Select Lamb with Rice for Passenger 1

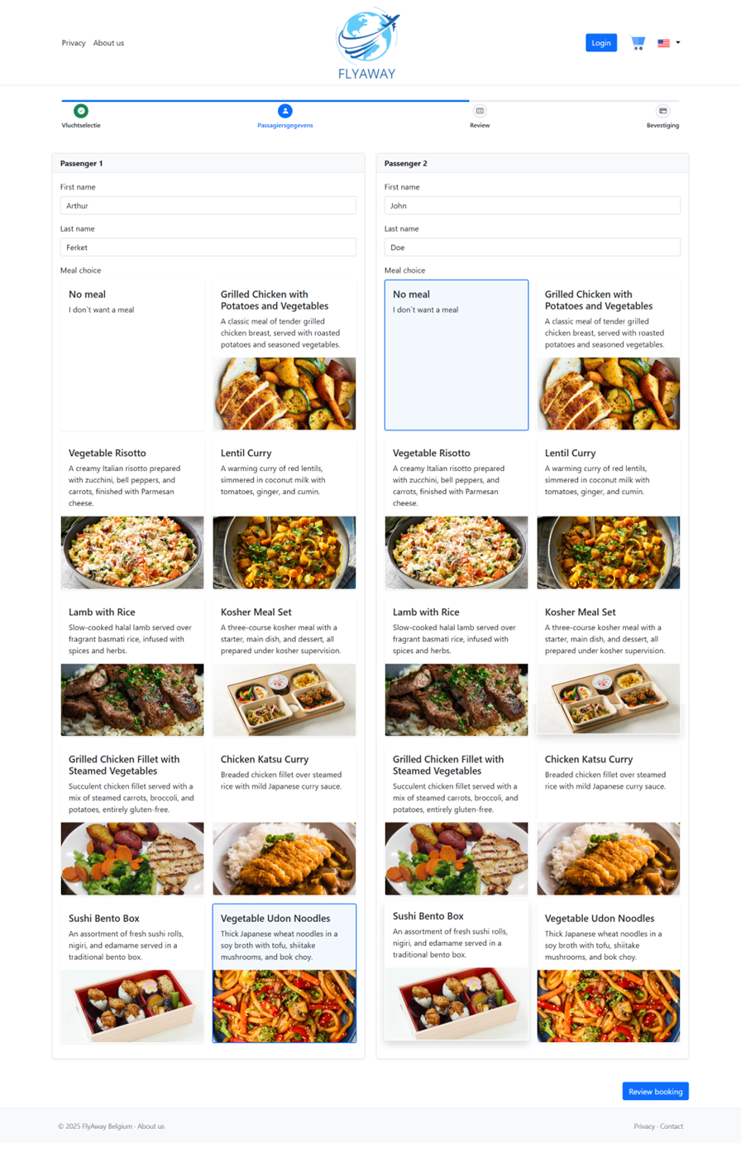tap(132, 667)
